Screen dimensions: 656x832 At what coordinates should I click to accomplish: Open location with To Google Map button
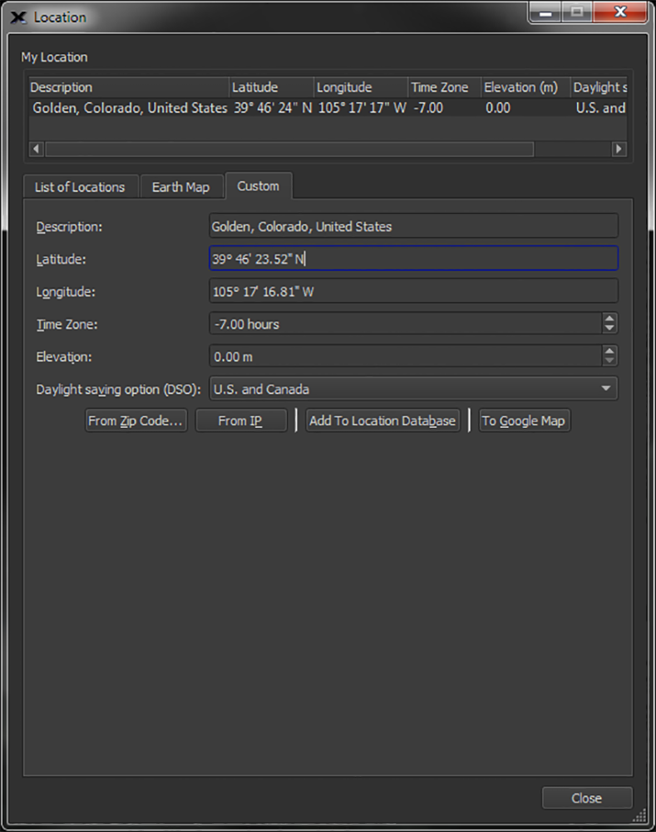click(x=524, y=420)
